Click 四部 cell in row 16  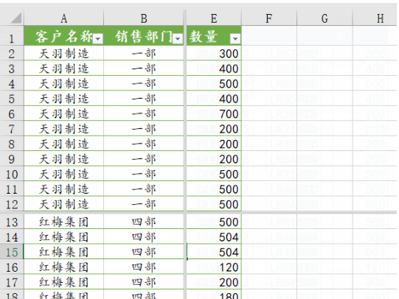[144, 267]
